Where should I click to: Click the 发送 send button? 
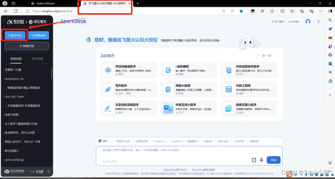coord(274,160)
